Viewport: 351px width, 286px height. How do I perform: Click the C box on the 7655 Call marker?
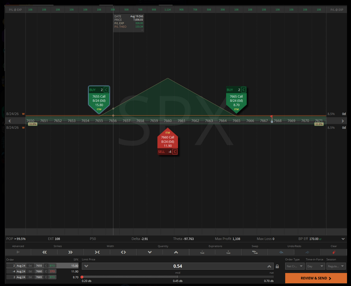coord(106,90)
